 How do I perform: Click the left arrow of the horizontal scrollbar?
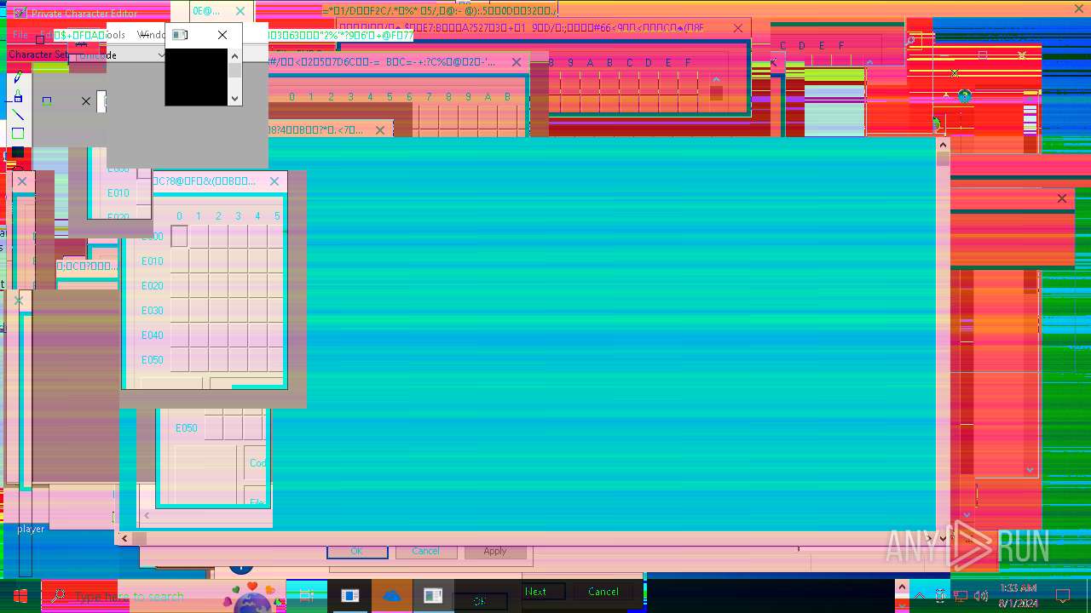pyautogui.click(x=124, y=538)
